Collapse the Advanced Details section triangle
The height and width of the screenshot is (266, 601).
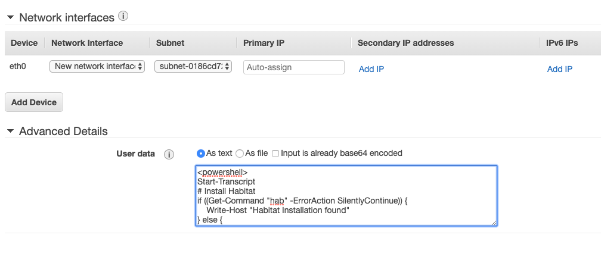coord(10,132)
